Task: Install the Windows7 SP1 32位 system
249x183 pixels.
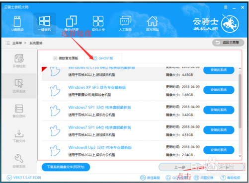Action: [219, 110]
